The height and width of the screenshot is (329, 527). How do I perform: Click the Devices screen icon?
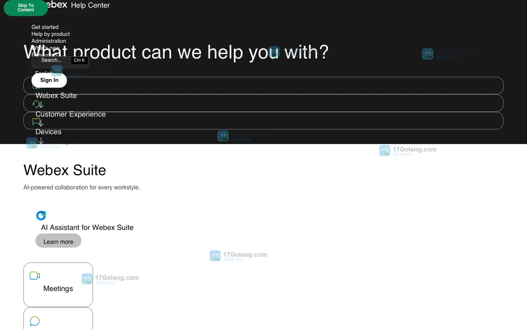click(37, 122)
